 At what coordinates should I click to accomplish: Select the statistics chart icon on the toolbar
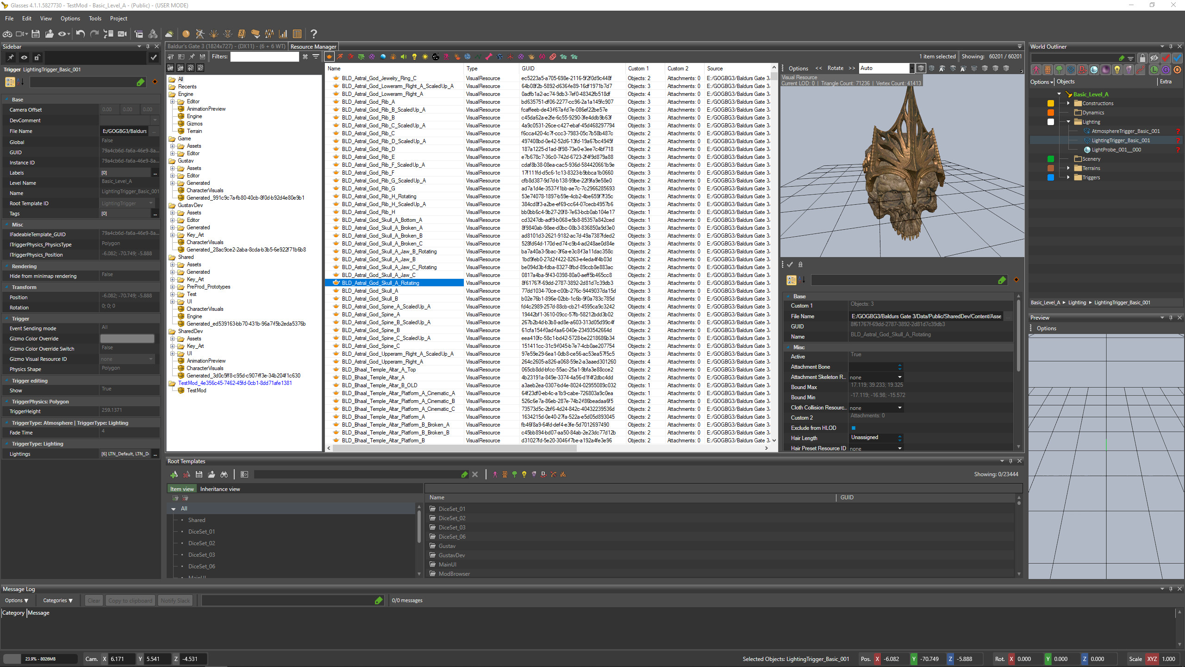pyautogui.click(x=282, y=34)
